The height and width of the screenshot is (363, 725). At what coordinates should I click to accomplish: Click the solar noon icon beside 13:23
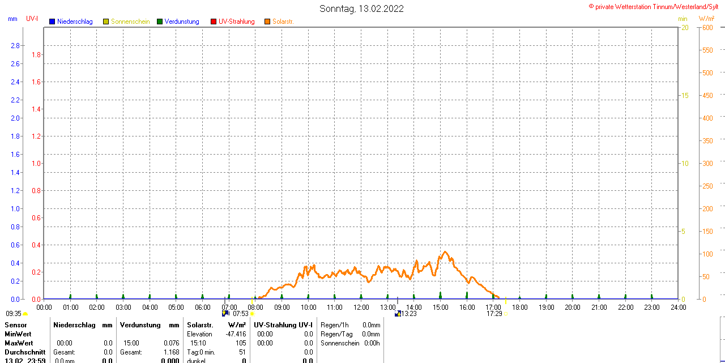pyautogui.click(x=398, y=313)
